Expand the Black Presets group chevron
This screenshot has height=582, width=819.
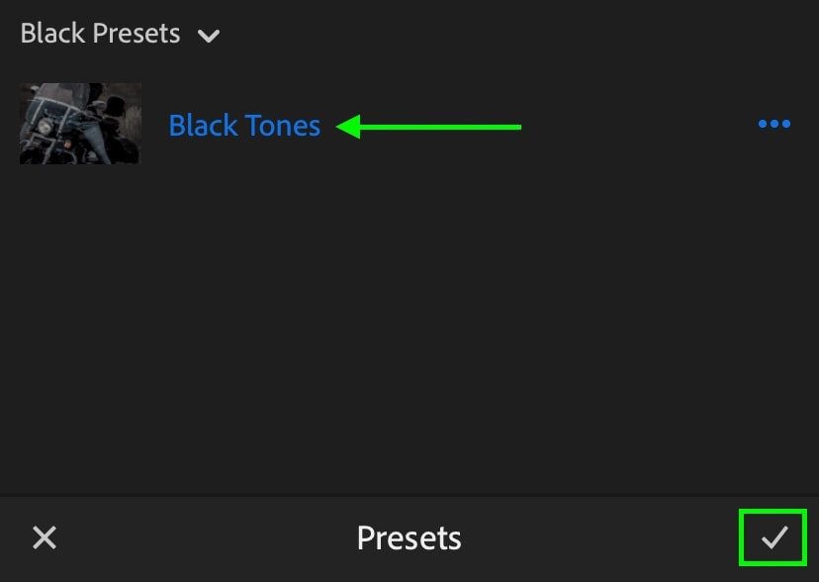[209, 36]
